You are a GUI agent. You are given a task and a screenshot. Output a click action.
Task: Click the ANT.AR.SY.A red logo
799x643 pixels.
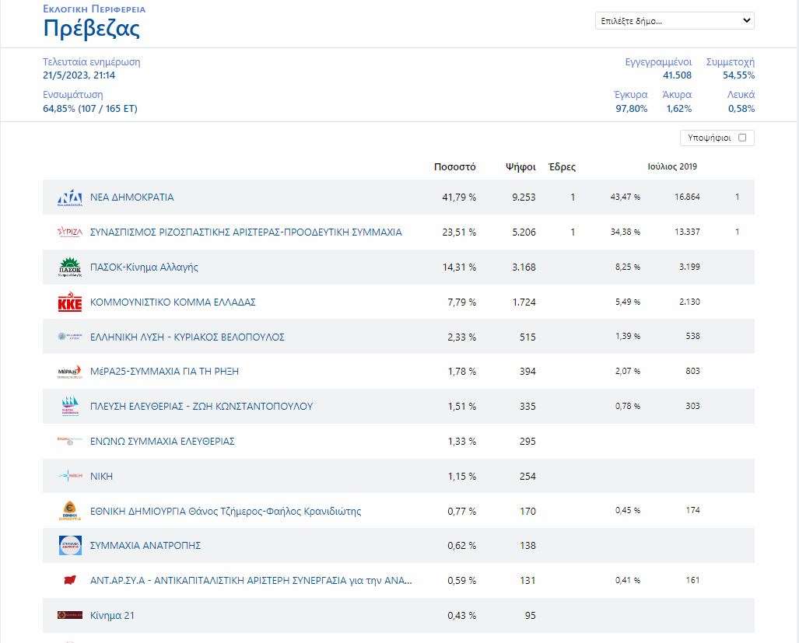point(70,580)
